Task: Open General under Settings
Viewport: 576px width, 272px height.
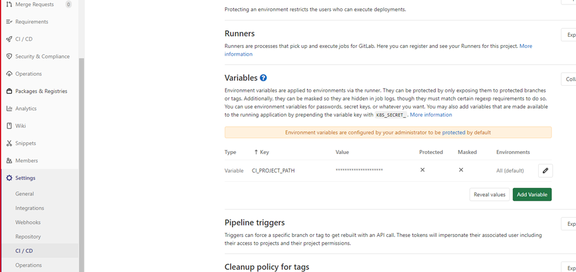Action: click(x=24, y=194)
